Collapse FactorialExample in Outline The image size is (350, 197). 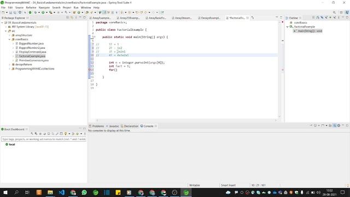288,27
